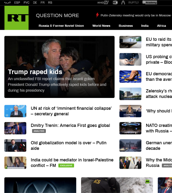172x193 pixels.
Task: Open the bottom-right card showing suited man
Action: (x=165, y=185)
